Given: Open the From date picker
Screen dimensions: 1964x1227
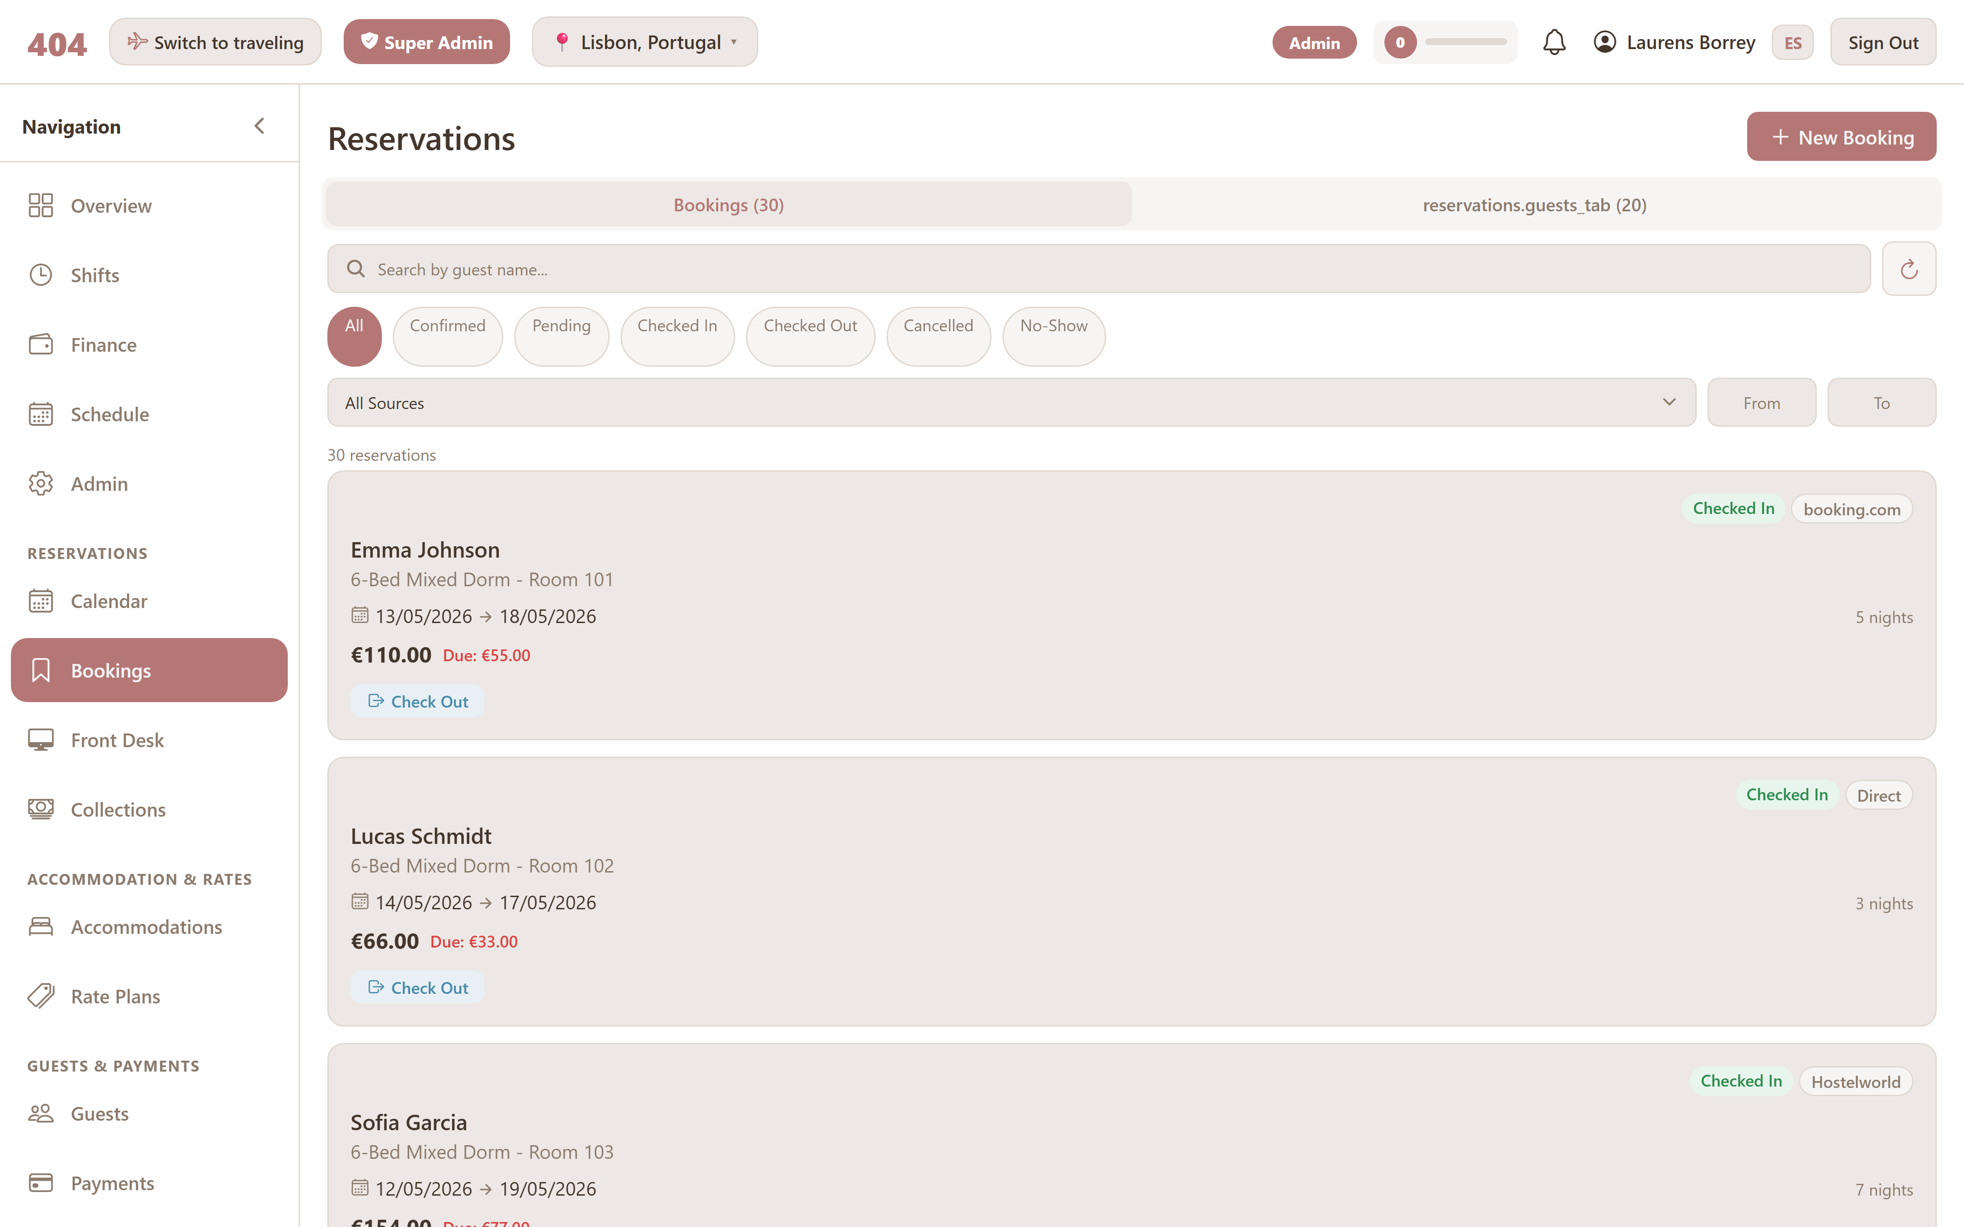Looking at the screenshot, I should pos(1761,403).
